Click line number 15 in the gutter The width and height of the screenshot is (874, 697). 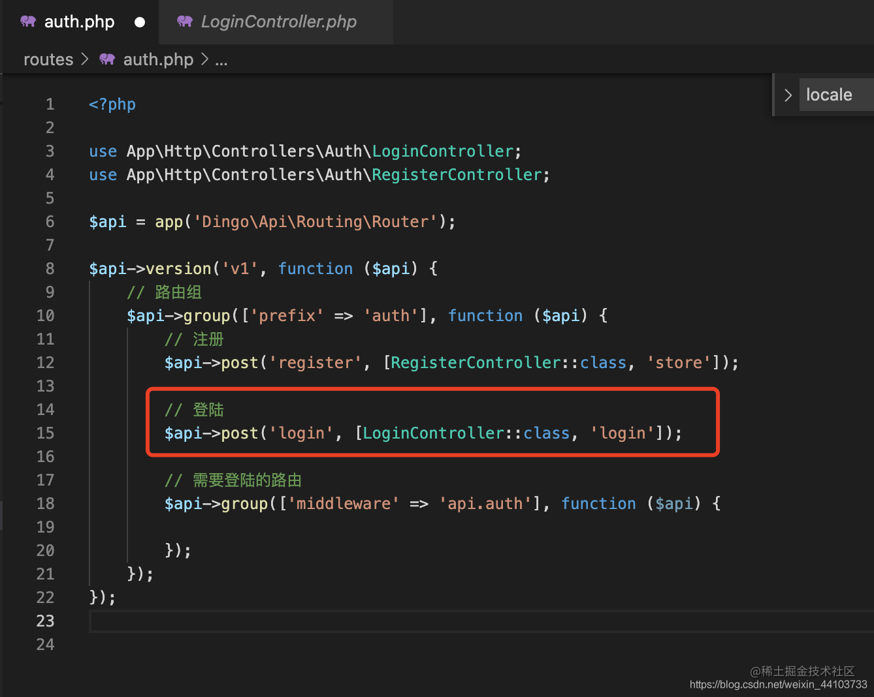pos(45,433)
